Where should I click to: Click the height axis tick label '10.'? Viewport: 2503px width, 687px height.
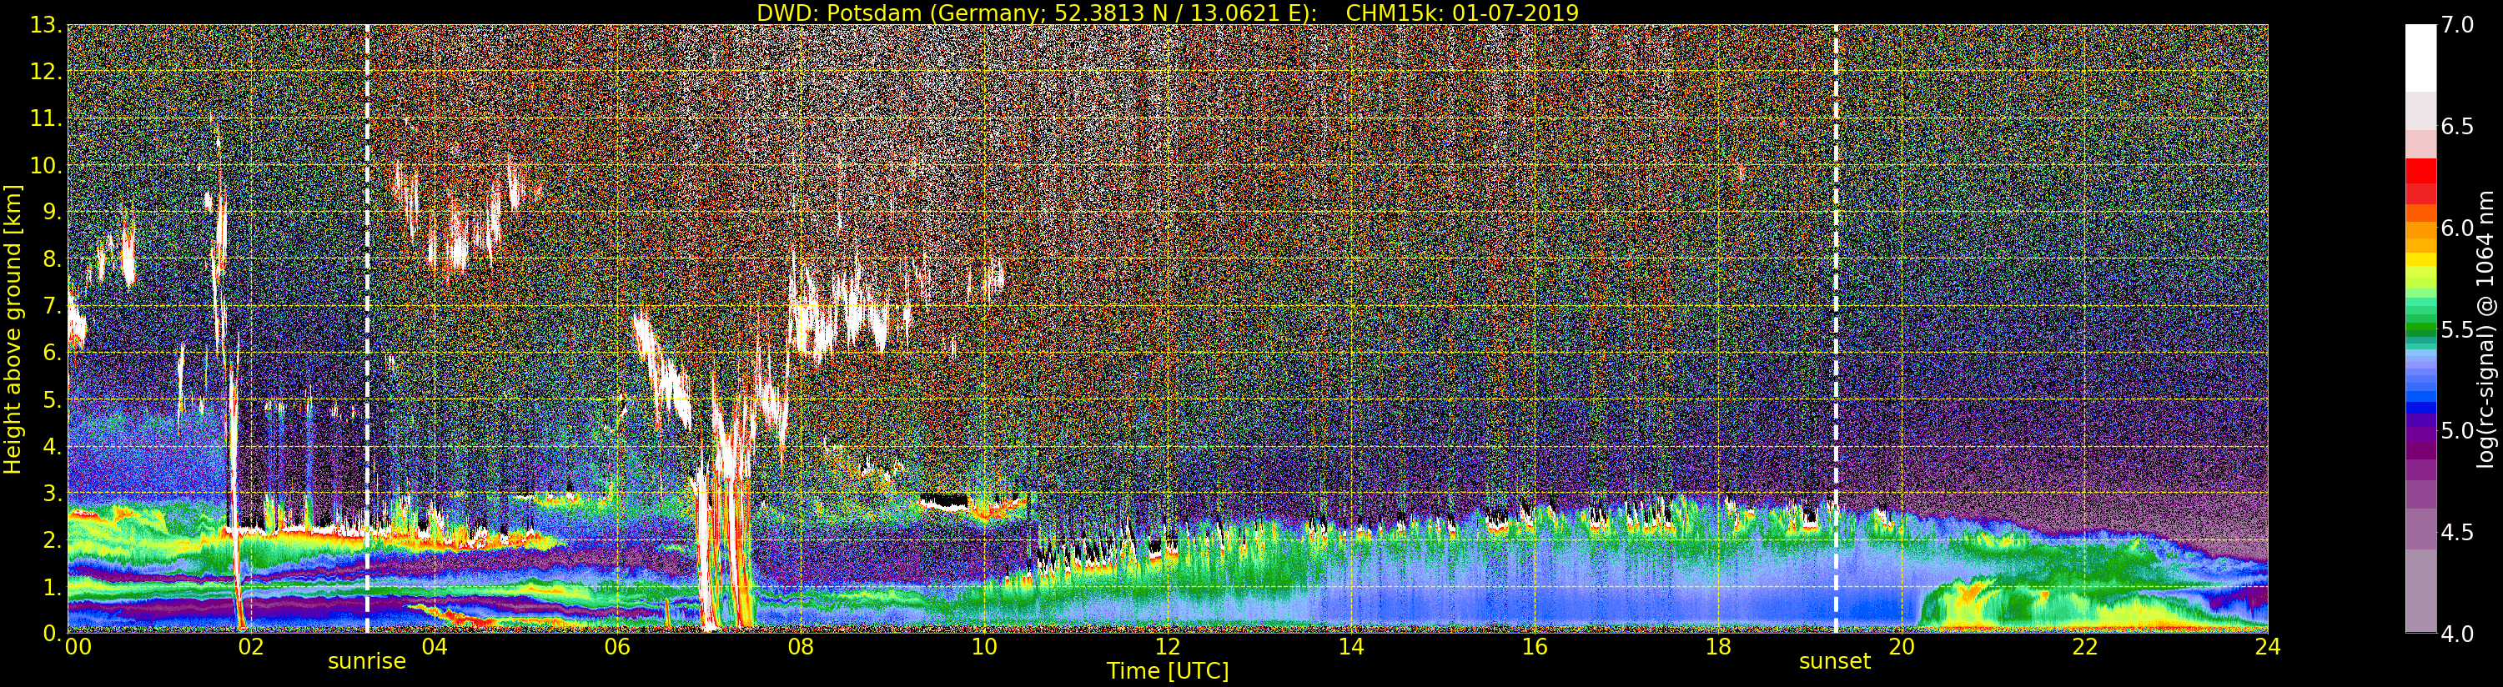[x=46, y=165]
